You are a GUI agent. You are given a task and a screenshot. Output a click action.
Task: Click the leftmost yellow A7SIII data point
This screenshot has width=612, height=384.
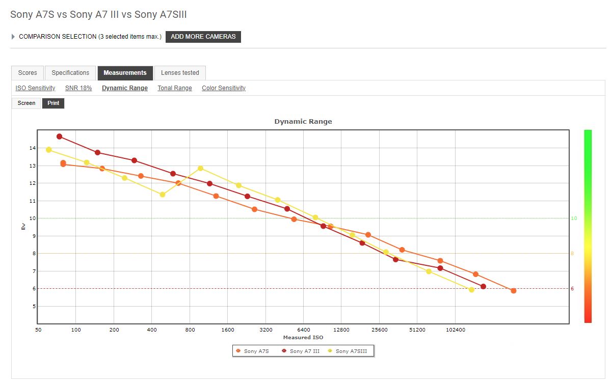click(49, 150)
